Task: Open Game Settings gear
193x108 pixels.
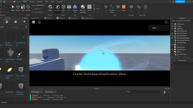Action: (x=131, y=9)
